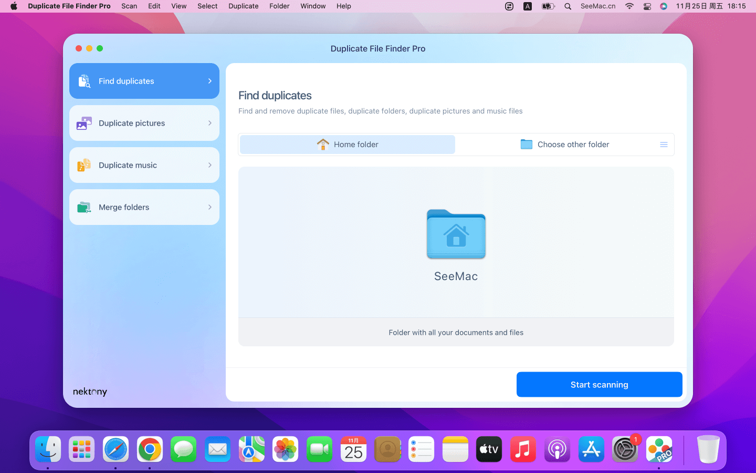This screenshot has width=756, height=473.
Task: Open the Duplicate menu
Action: click(244, 6)
